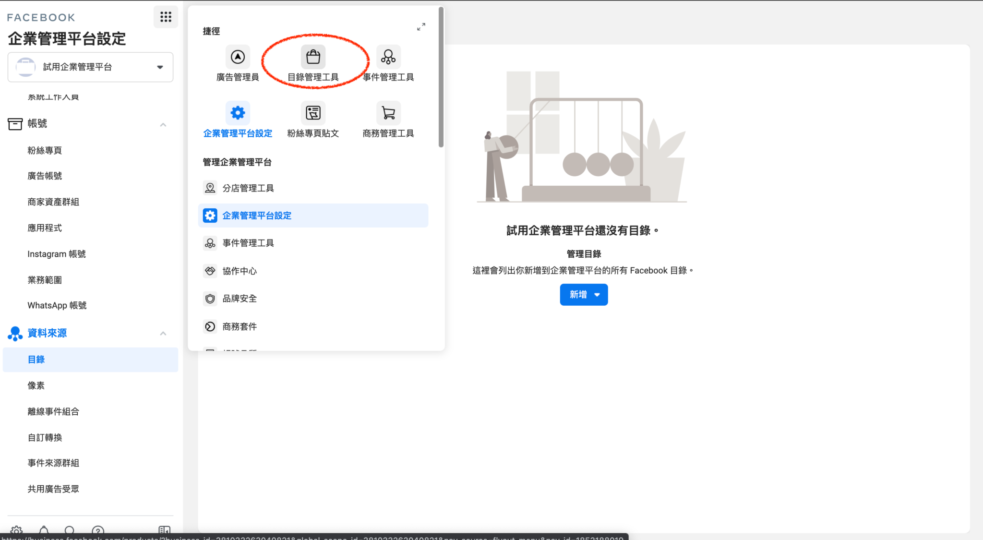Click the collapse sidebar icon at bottom right
The height and width of the screenshot is (540, 983).
tap(164, 531)
